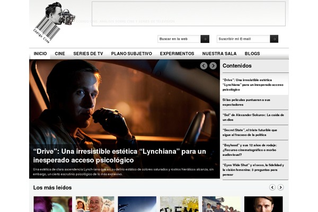318x212 pixels.
Task: Focus the 'Buscar en la web' field
Action: click(179, 39)
